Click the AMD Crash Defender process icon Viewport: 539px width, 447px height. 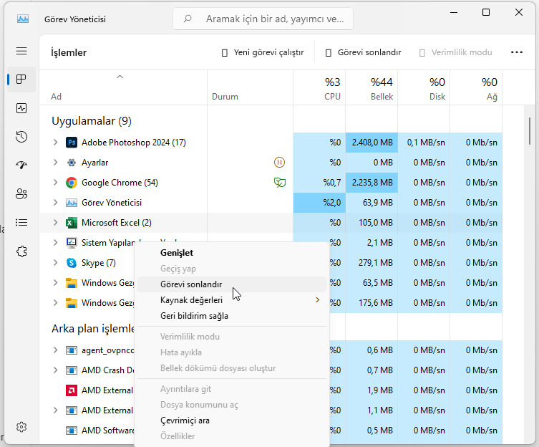tap(71, 370)
